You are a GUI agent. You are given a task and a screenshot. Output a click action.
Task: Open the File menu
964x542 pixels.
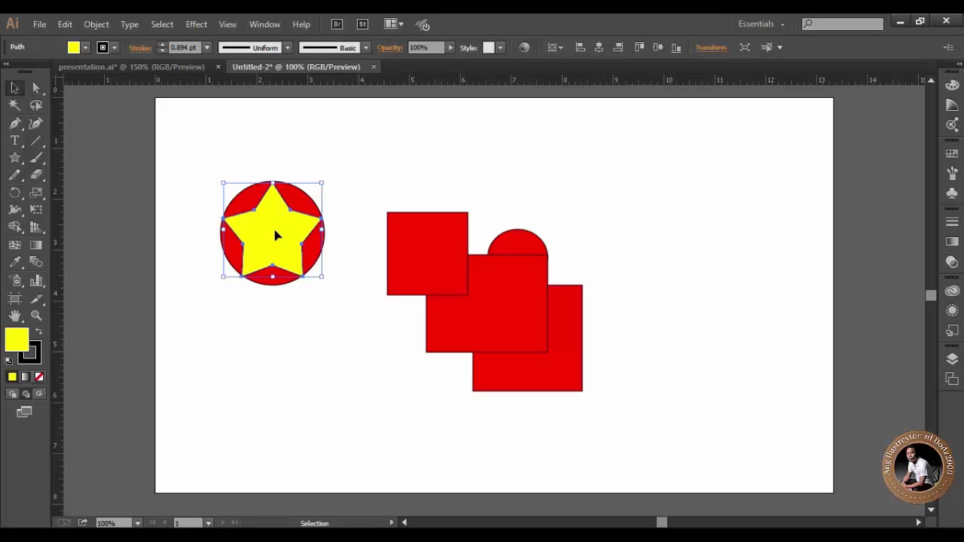pyautogui.click(x=39, y=24)
